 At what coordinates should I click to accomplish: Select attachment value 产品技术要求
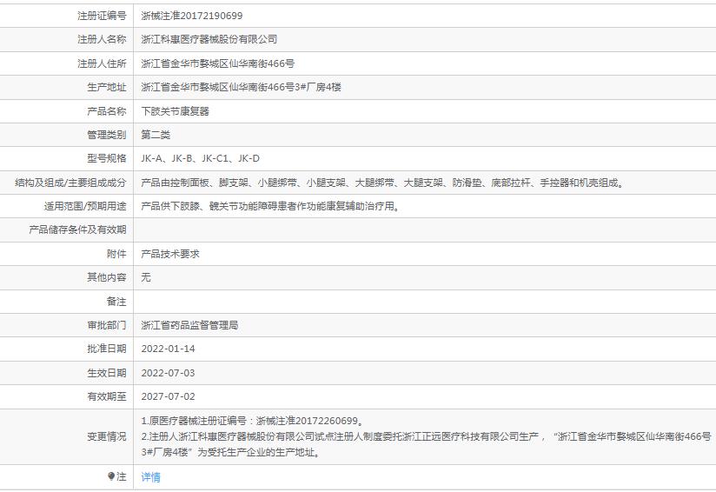tap(170, 254)
